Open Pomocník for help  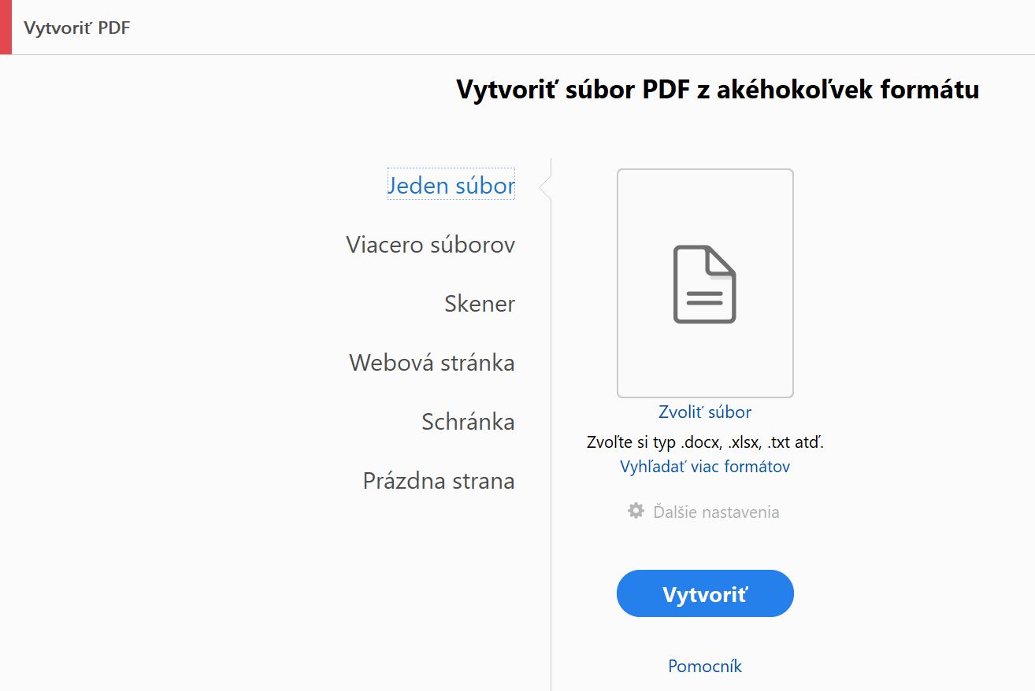tap(704, 666)
